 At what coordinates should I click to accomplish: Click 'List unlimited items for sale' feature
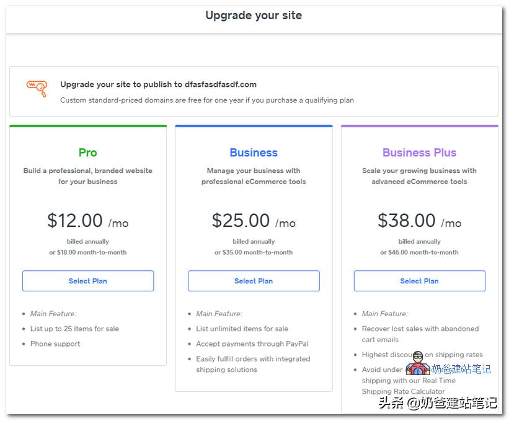coord(242,329)
